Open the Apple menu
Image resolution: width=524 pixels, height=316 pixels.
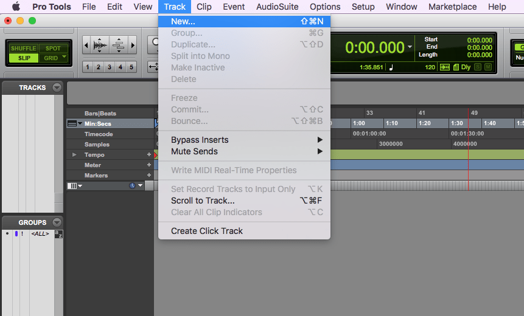pos(16,7)
